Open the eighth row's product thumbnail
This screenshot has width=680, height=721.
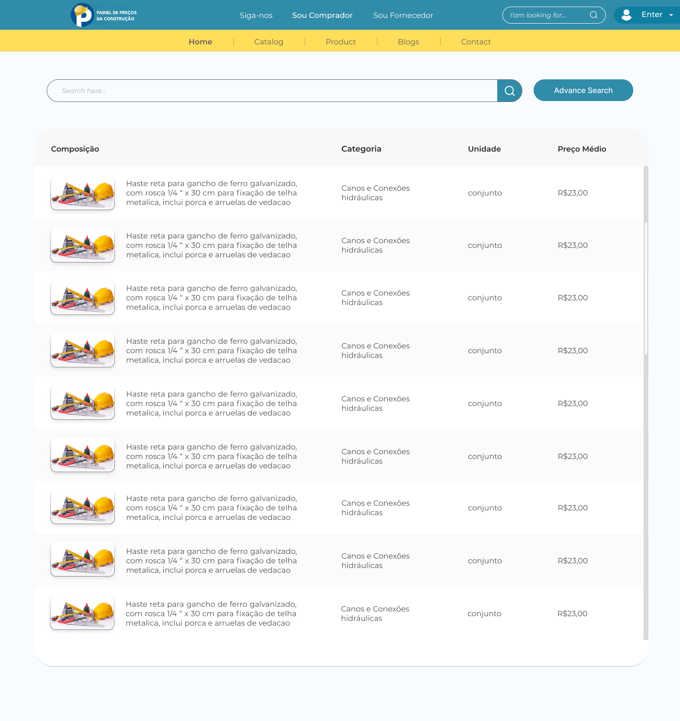[83, 560]
